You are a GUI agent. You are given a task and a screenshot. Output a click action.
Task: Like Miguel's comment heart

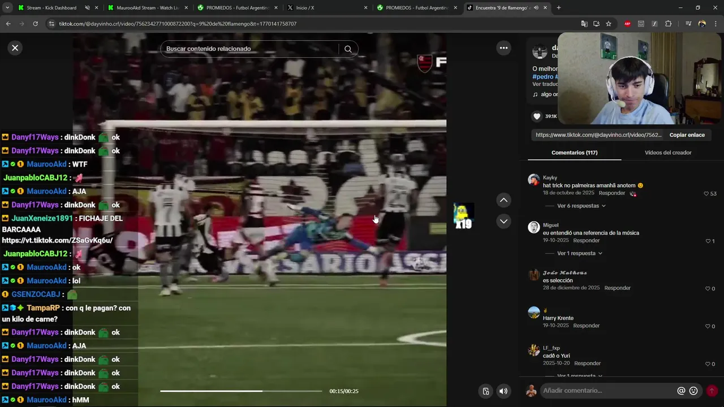click(x=708, y=241)
